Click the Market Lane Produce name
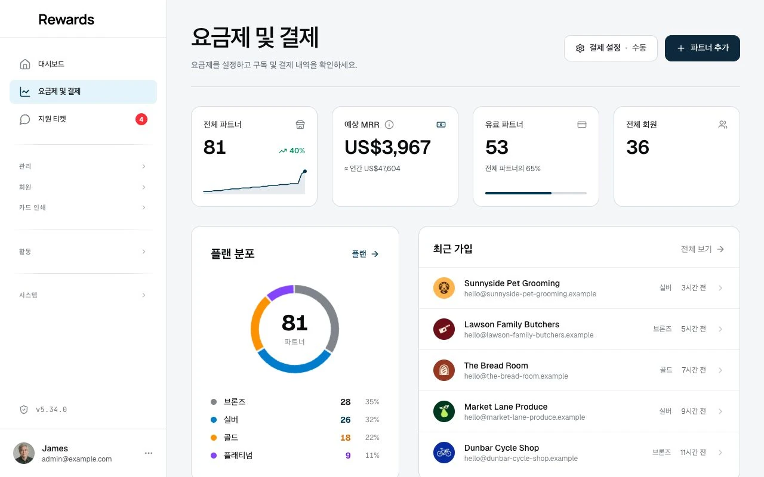 click(x=506, y=407)
